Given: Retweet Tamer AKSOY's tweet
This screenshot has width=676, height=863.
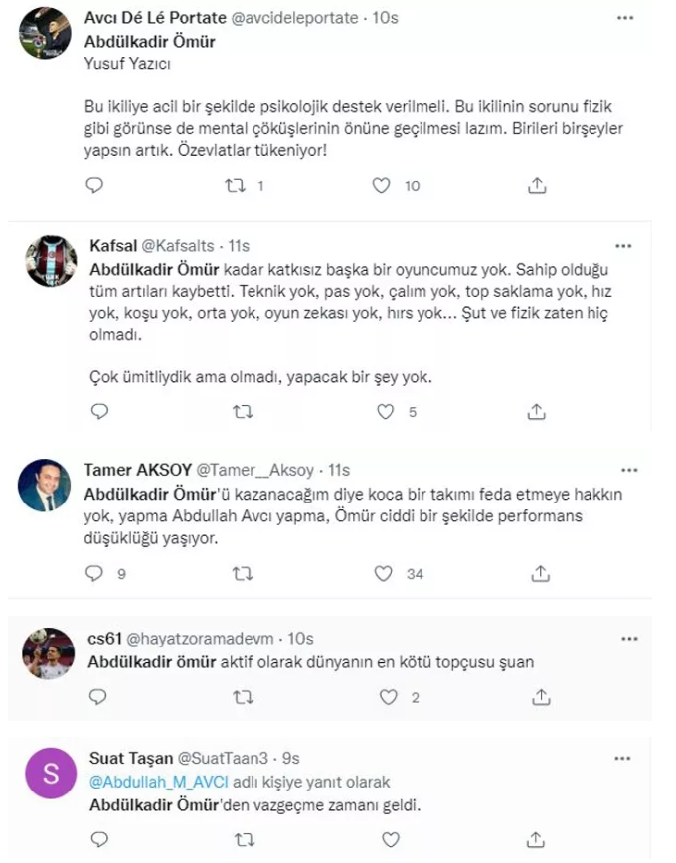Looking at the screenshot, I should pos(239,573).
